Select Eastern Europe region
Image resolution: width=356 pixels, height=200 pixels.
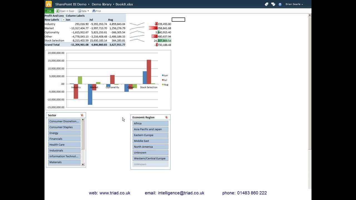pyautogui.click(x=150, y=135)
